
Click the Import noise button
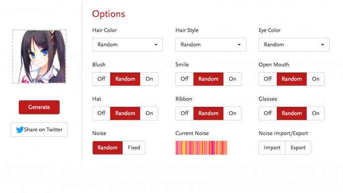pos(272,148)
